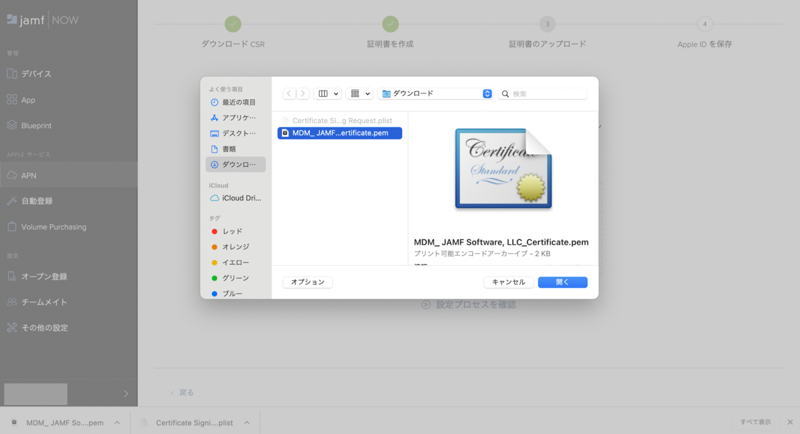Image resolution: width=800 pixels, height=434 pixels.
Task: Click the file name in preview pane
Action: pos(501,242)
